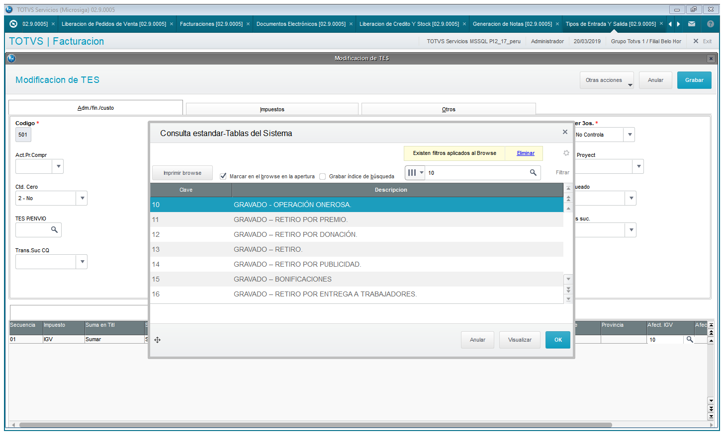Jump to the top of the browse list
Image resolution: width=724 pixels, height=435 pixels.
click(568, 189)
